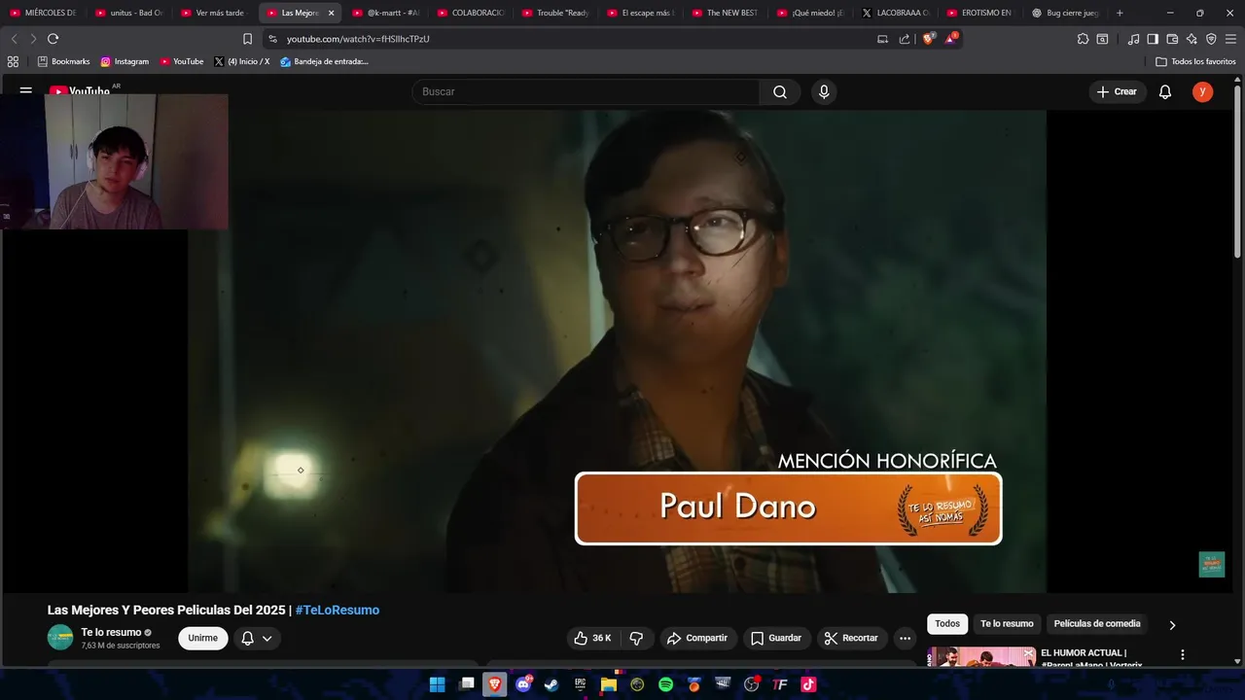This screenshot has width=1245, height=700.
Task: Open the YouTube bookmark in bookmarks bar
Action: (182, 61)
